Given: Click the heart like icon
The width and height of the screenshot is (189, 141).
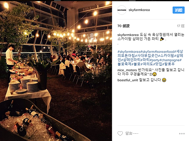Looking at the screenshot, I should tap(120, 133).
